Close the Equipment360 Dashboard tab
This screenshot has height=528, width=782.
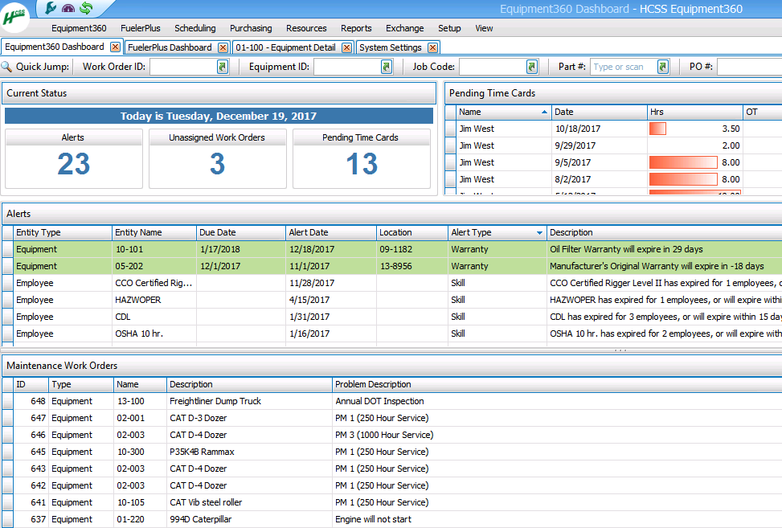point(115,47)
